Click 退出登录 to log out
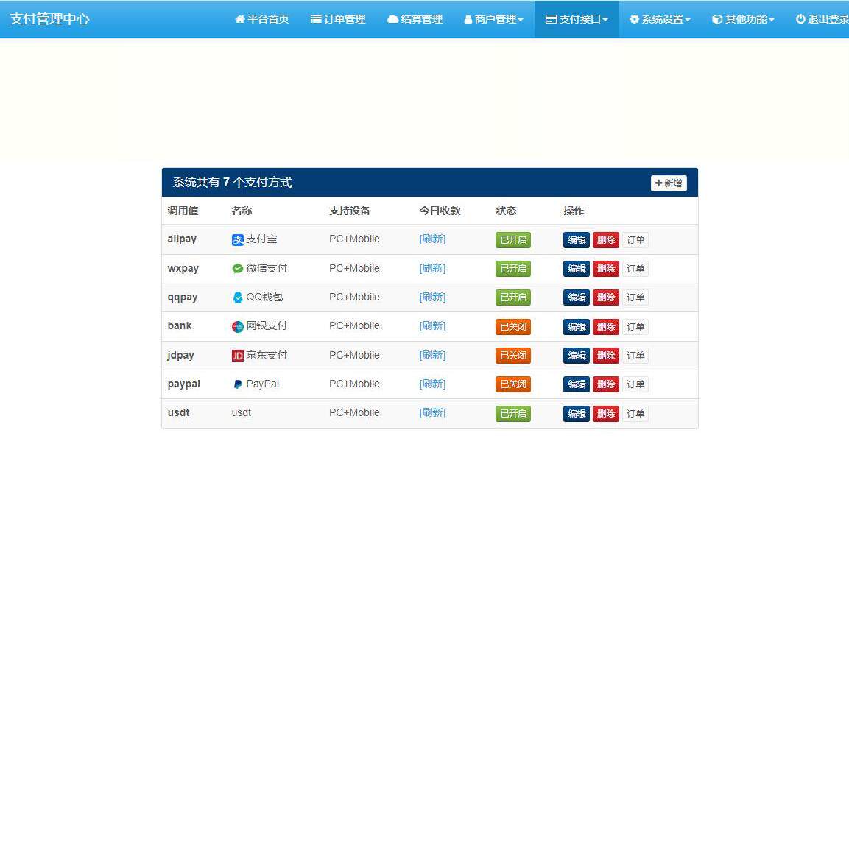 point(821,19)
